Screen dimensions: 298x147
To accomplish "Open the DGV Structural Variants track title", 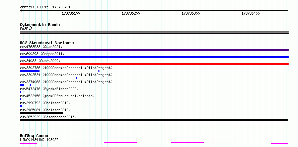I will point(47,43).
